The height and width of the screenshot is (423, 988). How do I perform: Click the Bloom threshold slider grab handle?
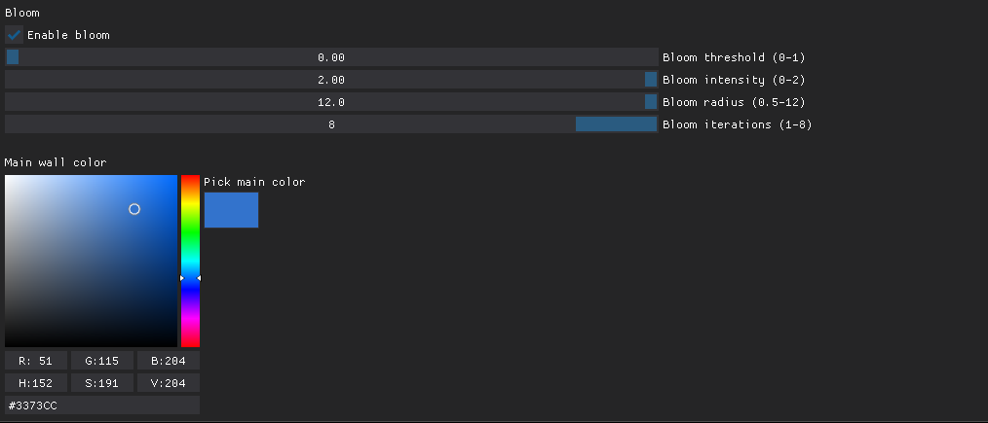coord(13,57)
